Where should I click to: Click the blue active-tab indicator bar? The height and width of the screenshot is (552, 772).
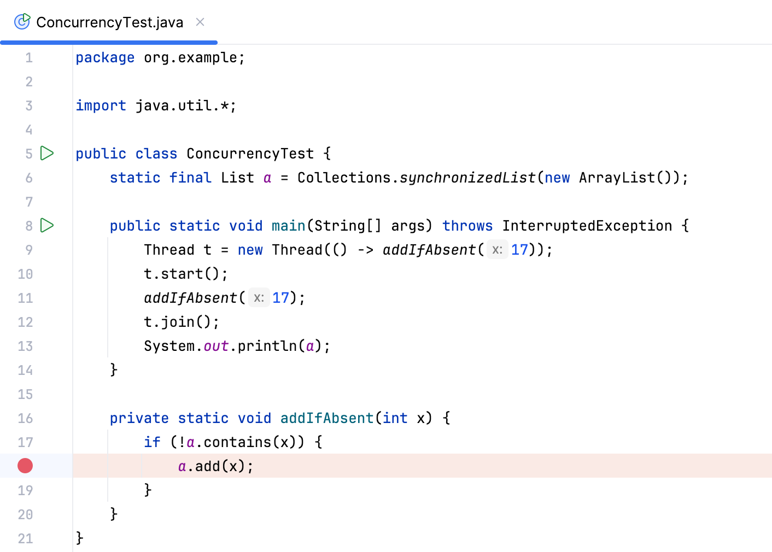108,42
